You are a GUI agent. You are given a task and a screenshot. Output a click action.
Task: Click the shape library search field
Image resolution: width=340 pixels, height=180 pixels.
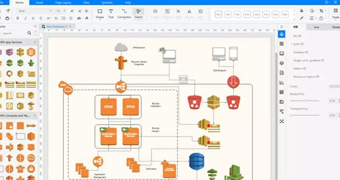[x=16, y=34]
